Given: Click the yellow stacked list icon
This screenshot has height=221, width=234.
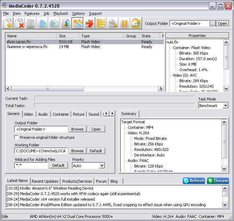Looking at the screenshot, I should (x=101, y=23).
